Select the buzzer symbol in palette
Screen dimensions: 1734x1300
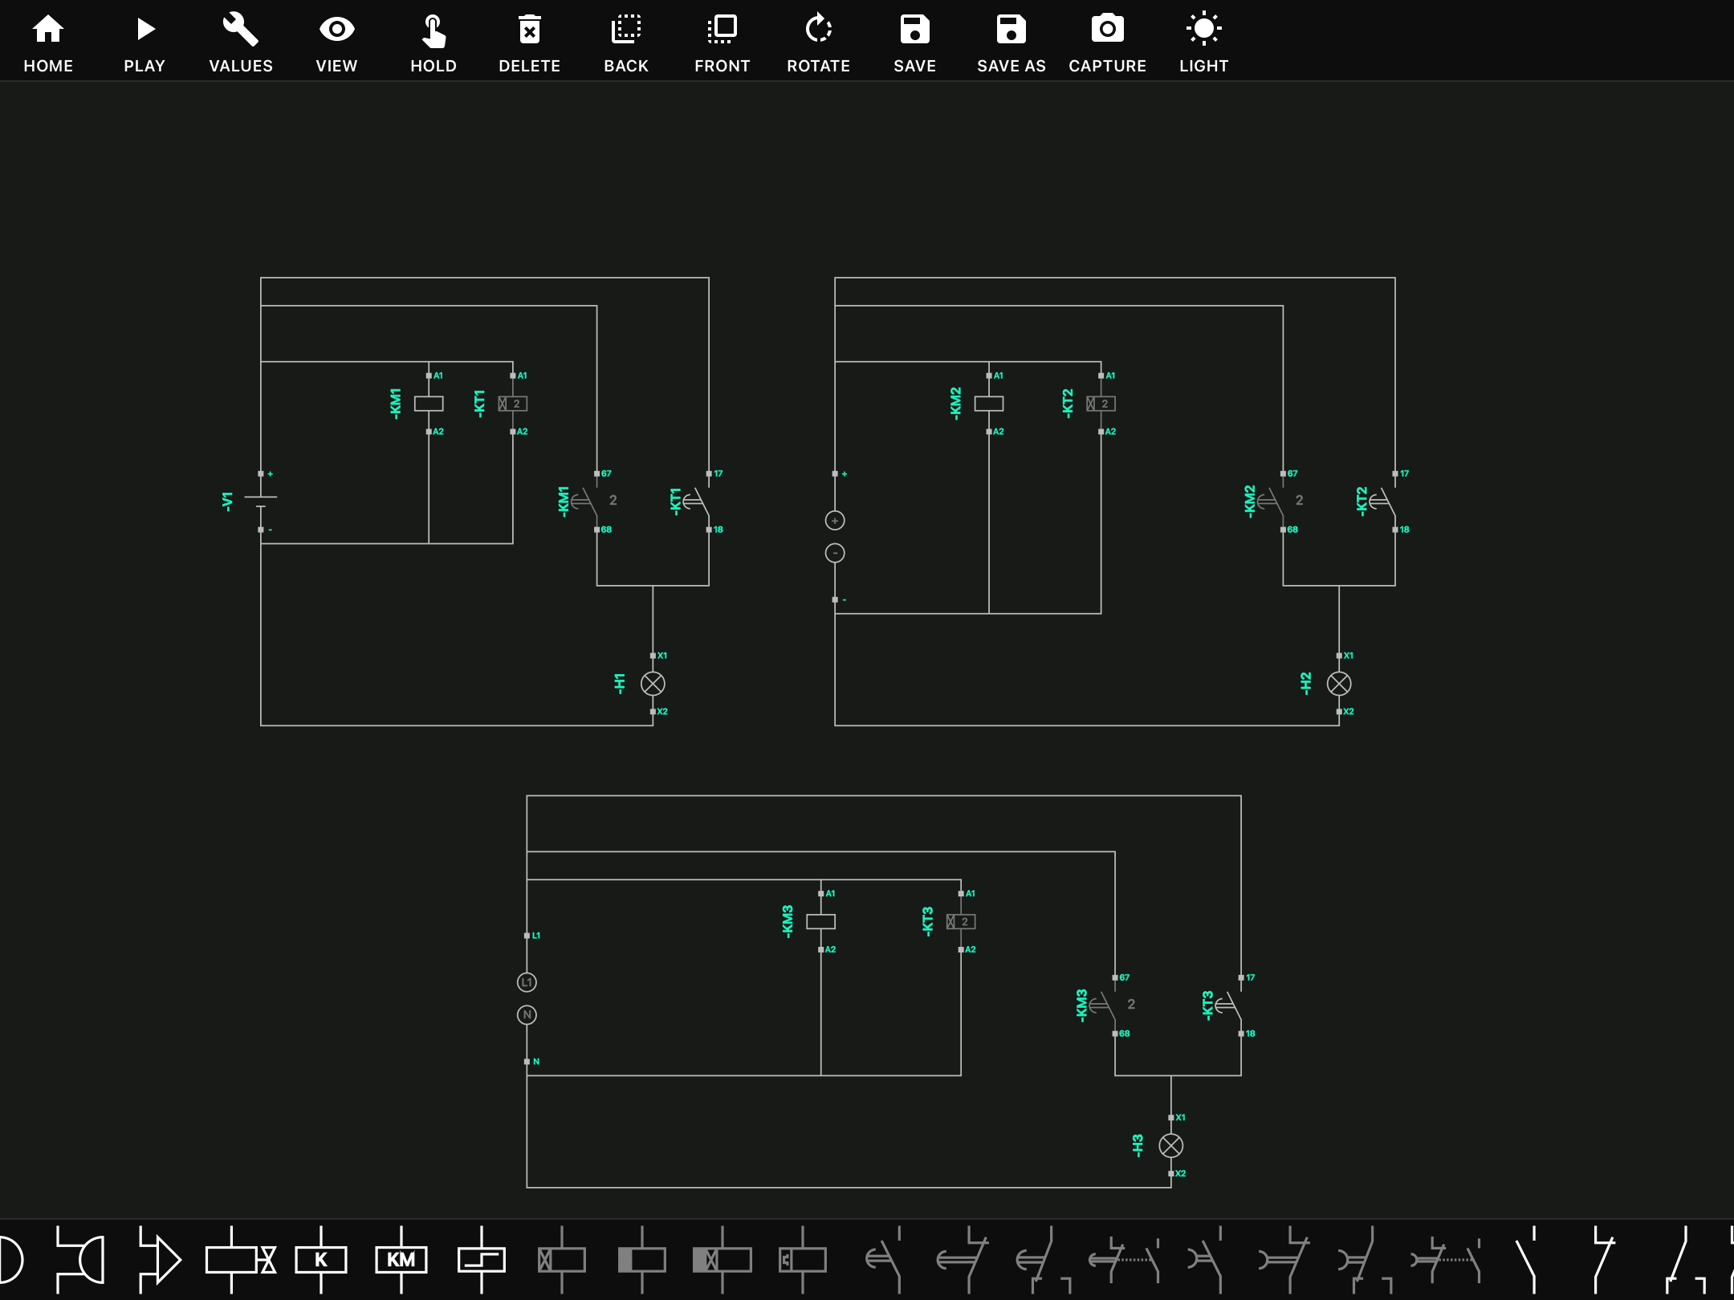80,1259
